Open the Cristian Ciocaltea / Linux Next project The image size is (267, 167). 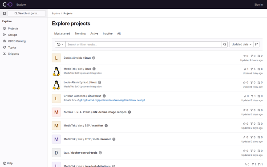pyautogui.click(x=82, y=96)
